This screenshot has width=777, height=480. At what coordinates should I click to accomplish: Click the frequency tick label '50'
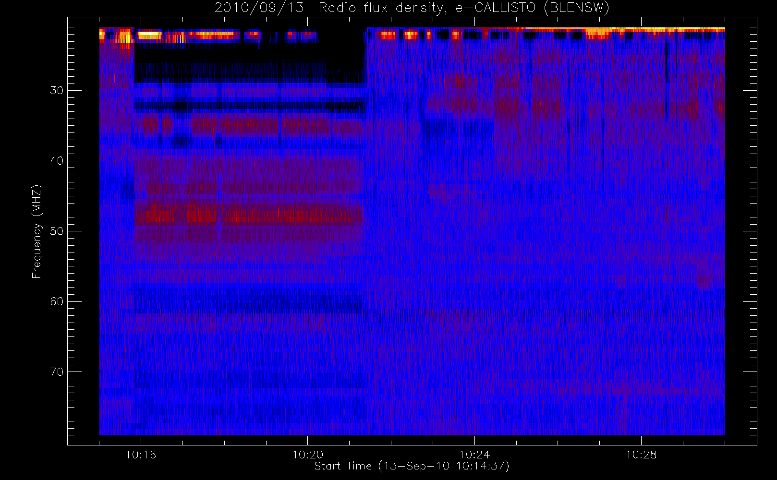[57, 231]
